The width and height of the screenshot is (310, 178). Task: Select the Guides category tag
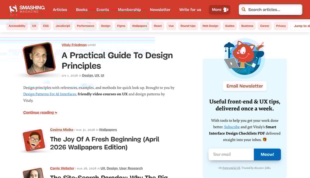pos(229,26)
